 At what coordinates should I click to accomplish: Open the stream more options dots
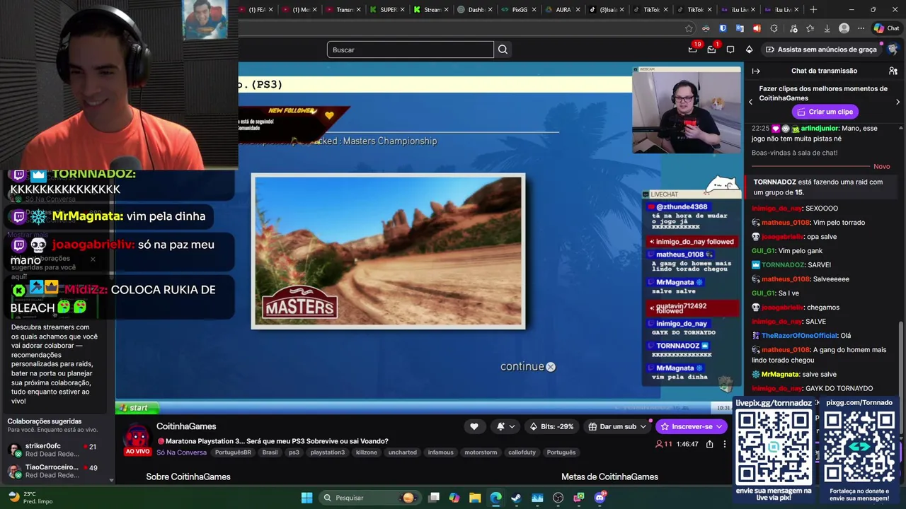click(x=724, y=444)
